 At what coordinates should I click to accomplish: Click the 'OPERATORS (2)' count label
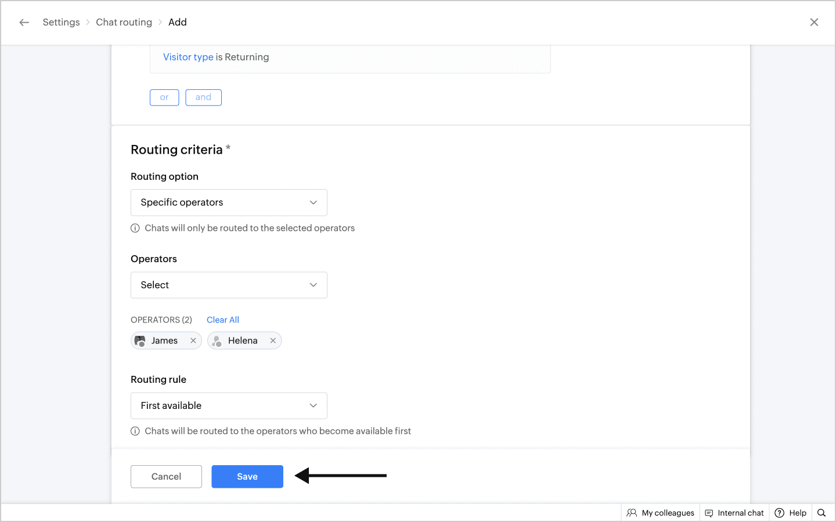[x=161, y=320]
